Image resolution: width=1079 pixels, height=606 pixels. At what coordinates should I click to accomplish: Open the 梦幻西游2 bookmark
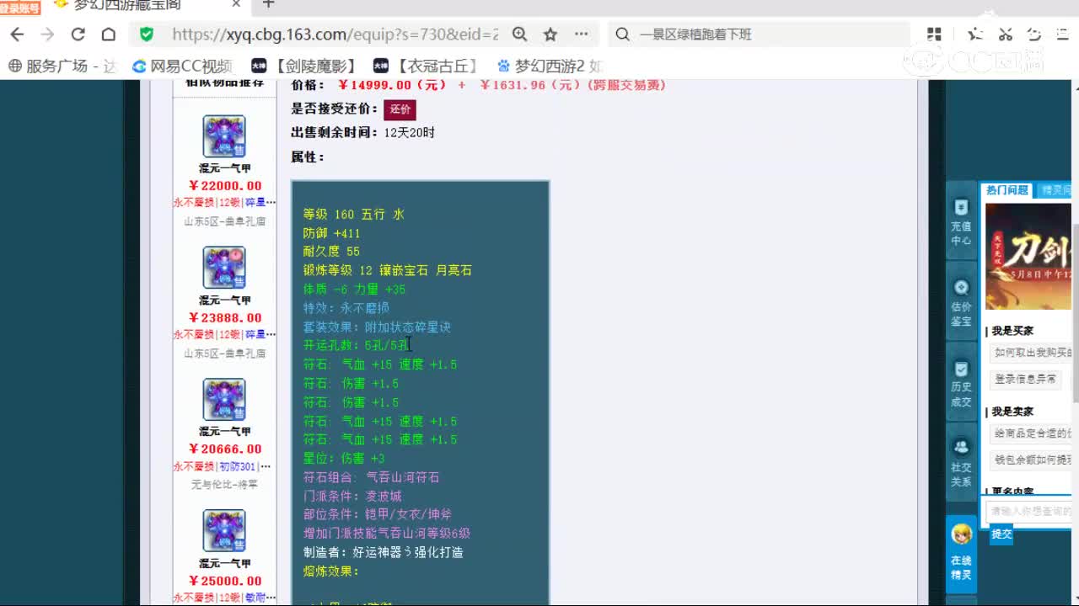550,66
